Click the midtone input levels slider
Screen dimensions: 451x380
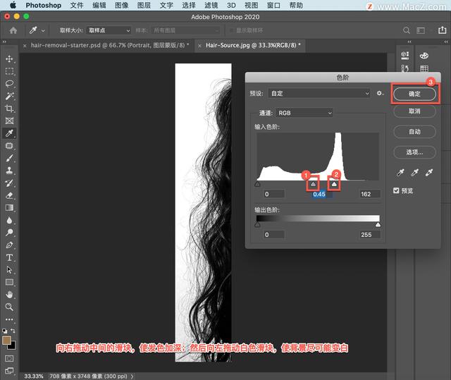(x=313, y=184)
